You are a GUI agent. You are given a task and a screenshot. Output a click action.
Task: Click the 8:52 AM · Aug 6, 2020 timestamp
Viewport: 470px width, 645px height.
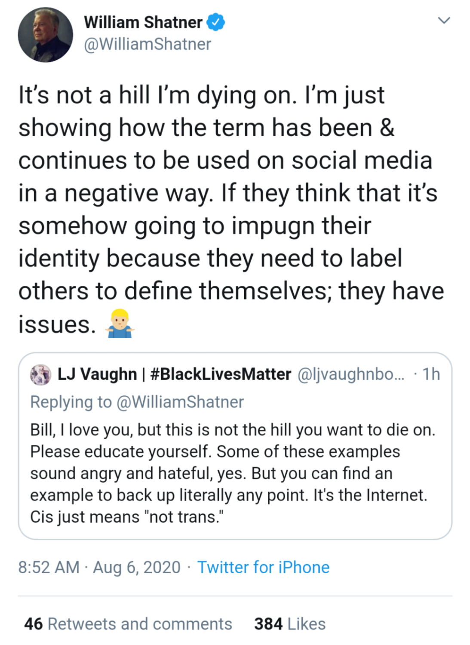(99, 568)
